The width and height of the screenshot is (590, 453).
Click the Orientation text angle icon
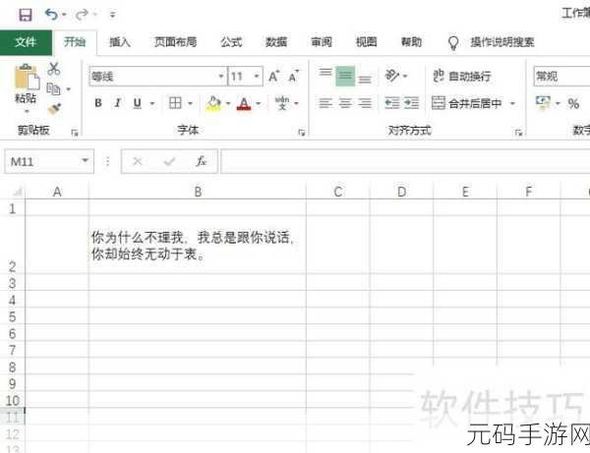pos(391,76)
